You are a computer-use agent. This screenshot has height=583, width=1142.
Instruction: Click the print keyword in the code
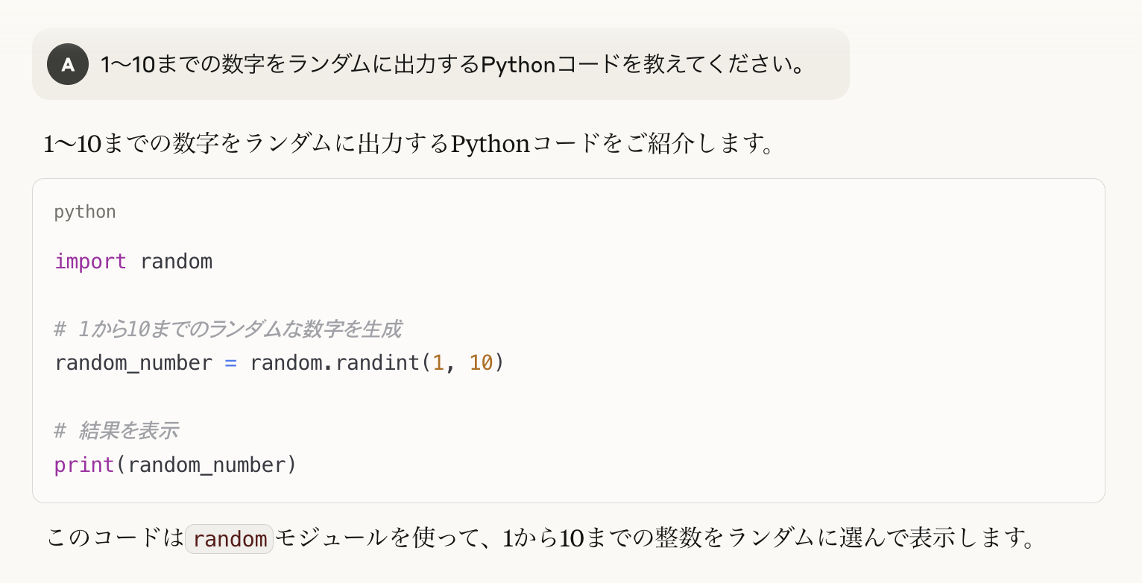tap(84, 465)
